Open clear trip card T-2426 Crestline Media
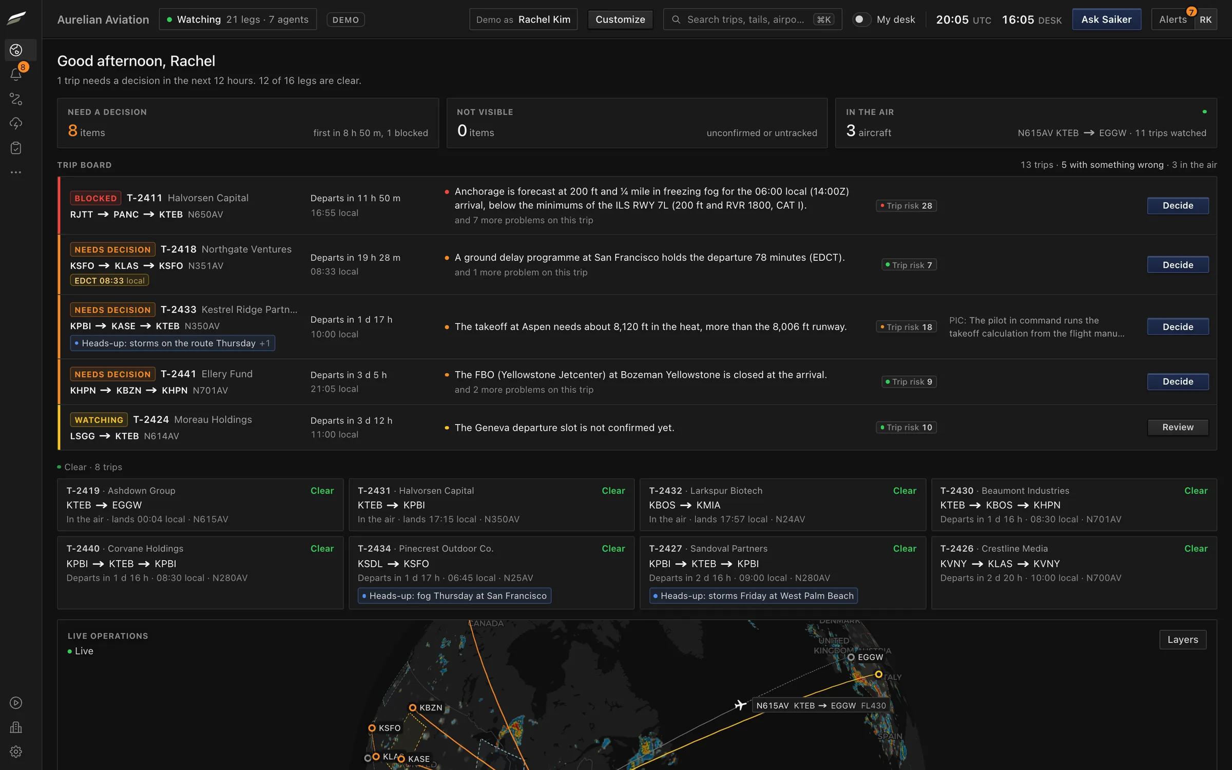 pyautogui.click(x=1074, y=573)
